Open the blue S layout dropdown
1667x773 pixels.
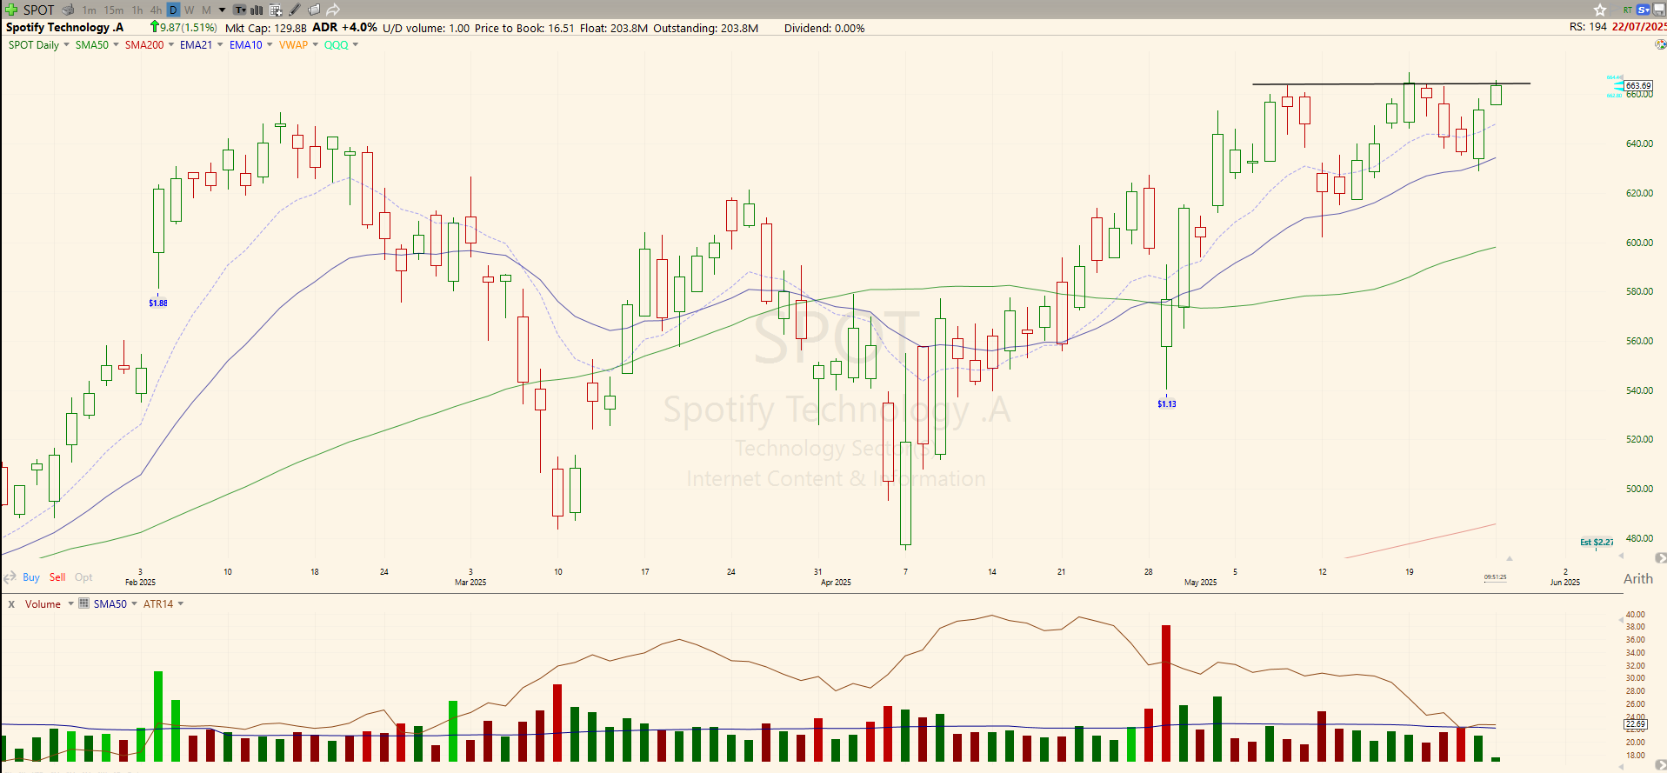pos(1644,10)
